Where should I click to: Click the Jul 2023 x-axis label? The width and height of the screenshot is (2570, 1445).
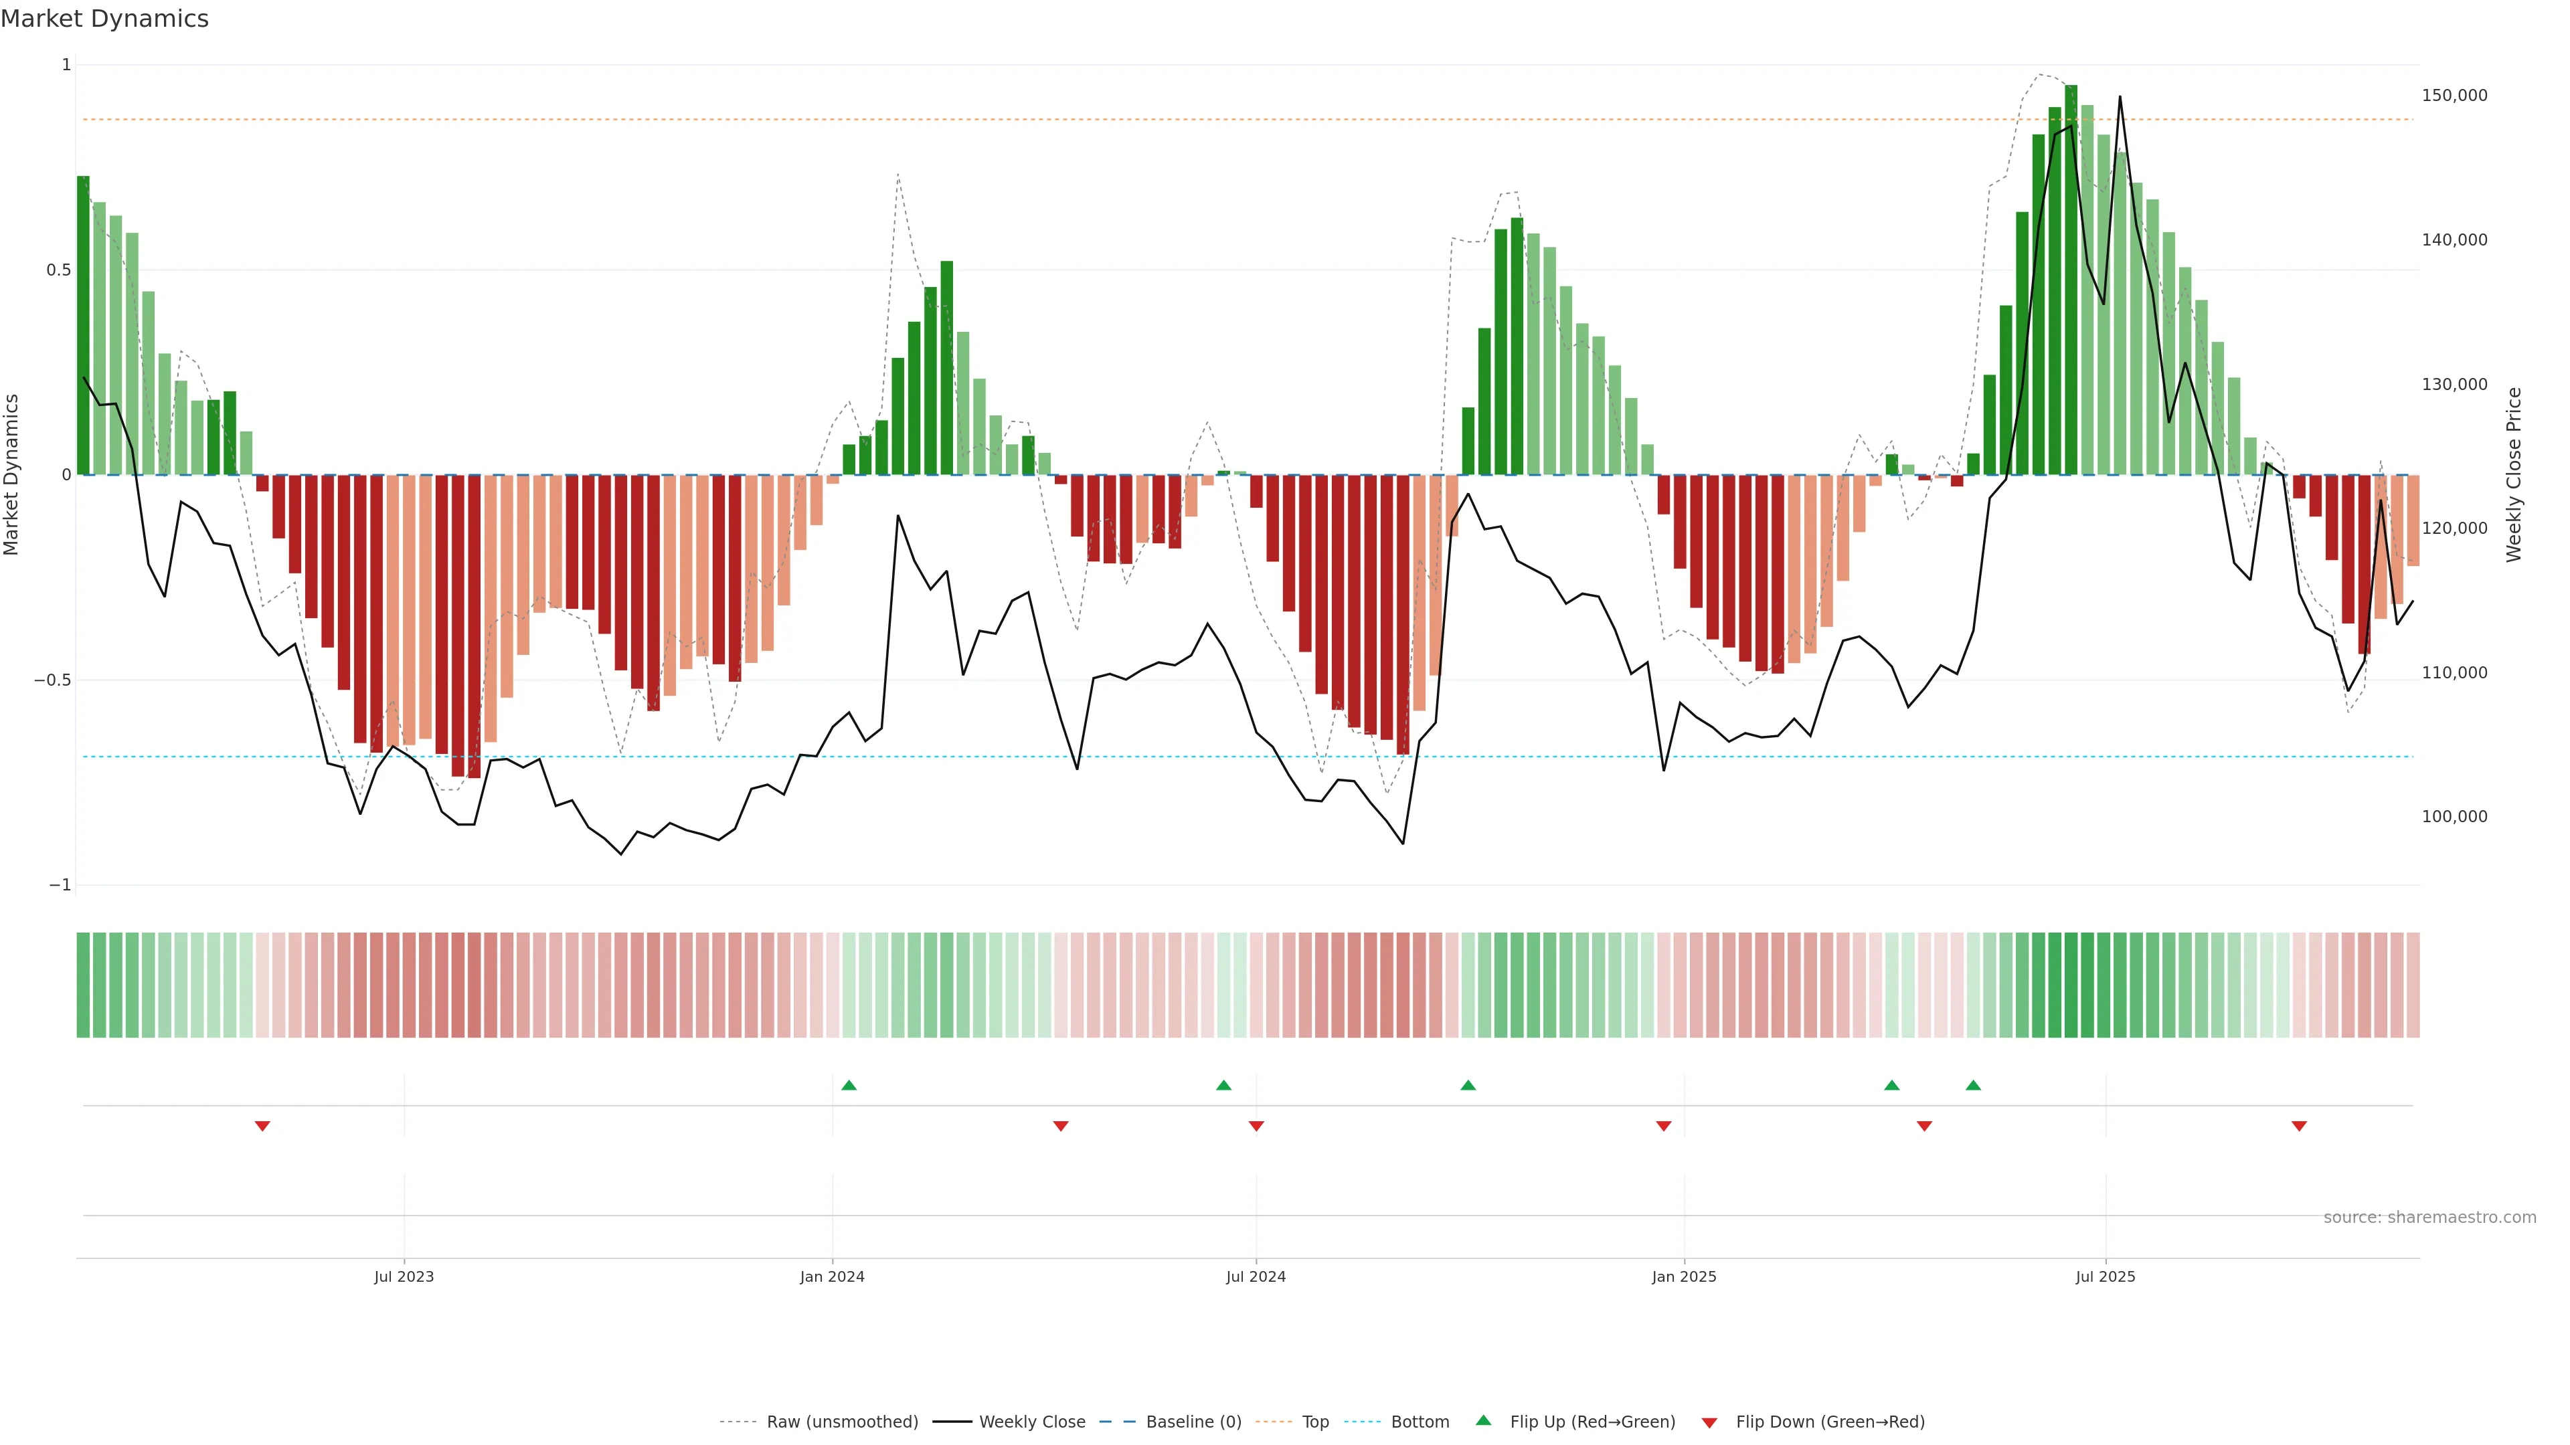[x=404, y=1276]
